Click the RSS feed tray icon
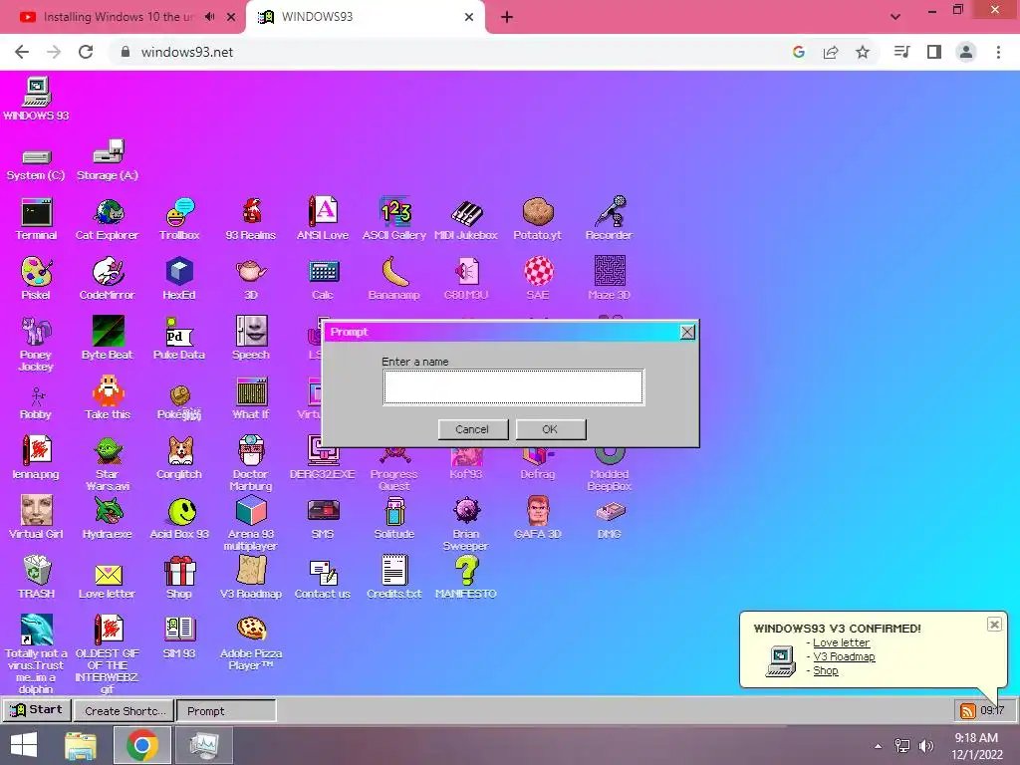The width and height of the screenshot is (1020, 765). pyautogui.click(x=967, y=711)
